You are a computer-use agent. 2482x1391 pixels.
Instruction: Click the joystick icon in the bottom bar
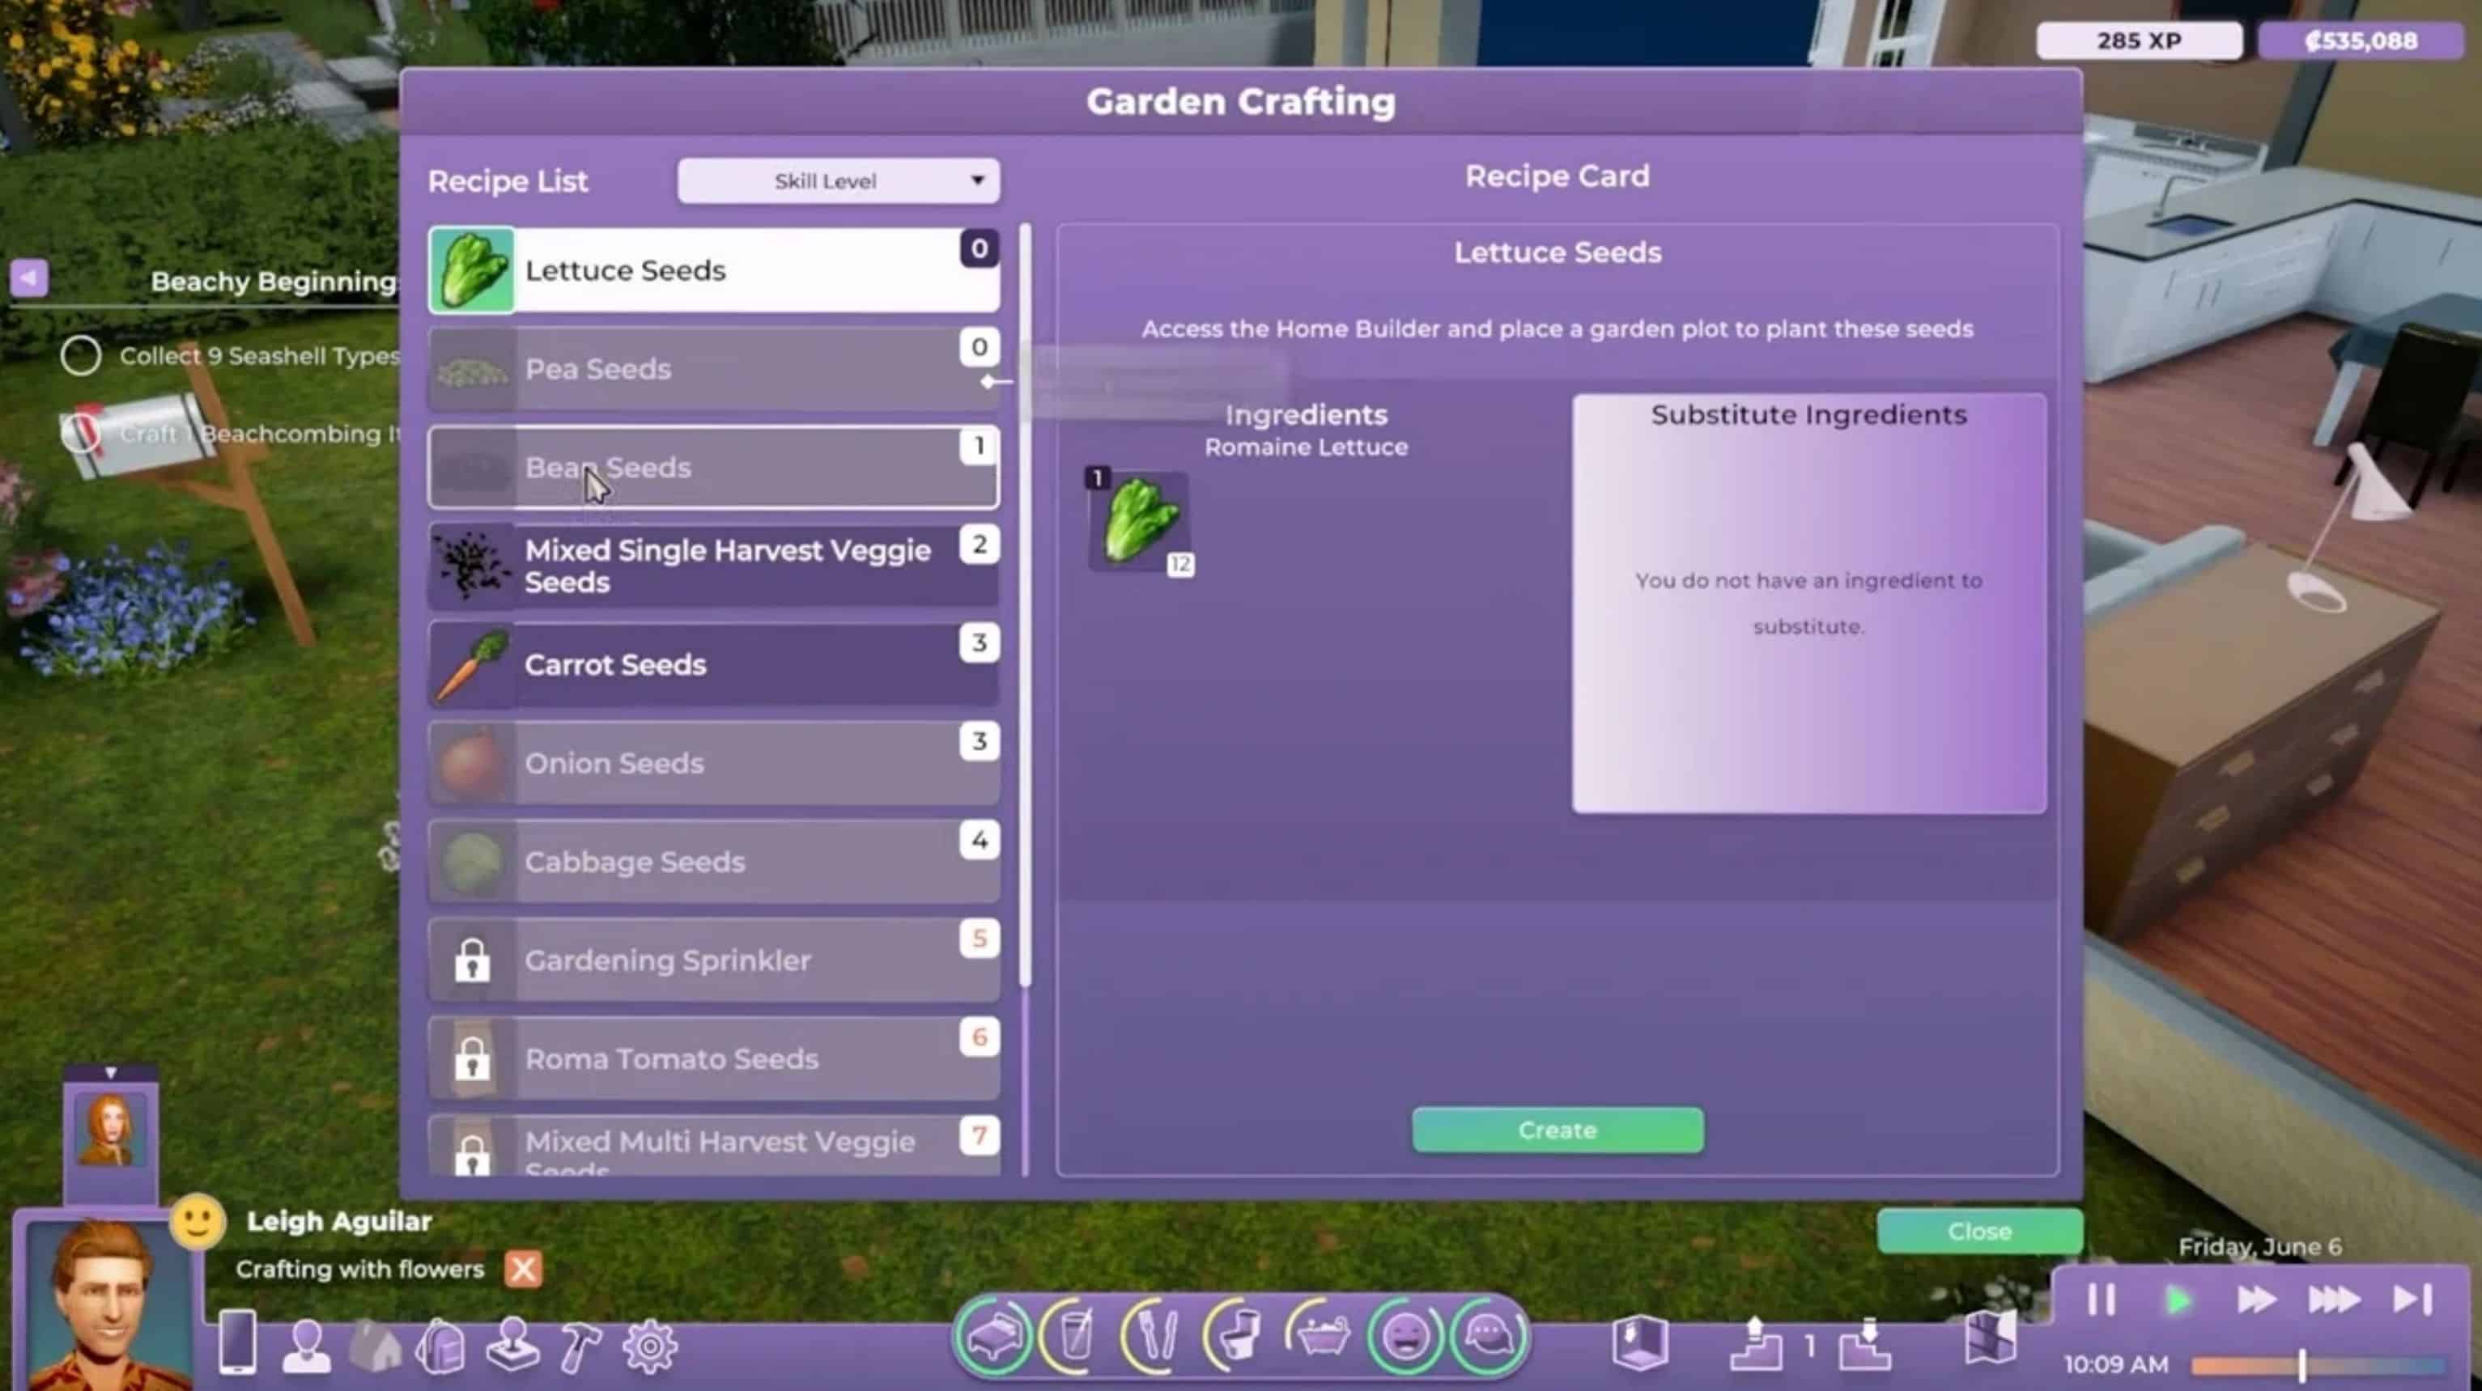(512, 1345)
